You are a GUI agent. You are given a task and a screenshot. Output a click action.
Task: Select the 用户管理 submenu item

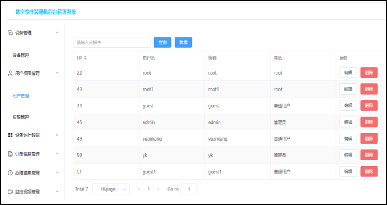click(x=21, y=95)
